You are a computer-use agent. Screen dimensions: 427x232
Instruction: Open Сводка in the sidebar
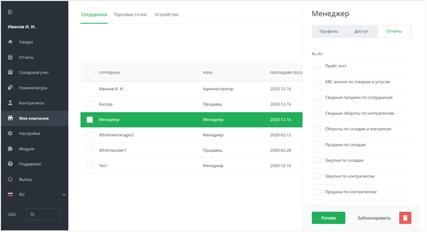pos(26,42)
